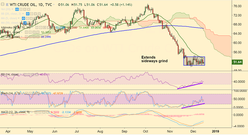Click the plus icon for Ichimoku
The height and width of the screenshot is (135, 248).
(48, 27)
